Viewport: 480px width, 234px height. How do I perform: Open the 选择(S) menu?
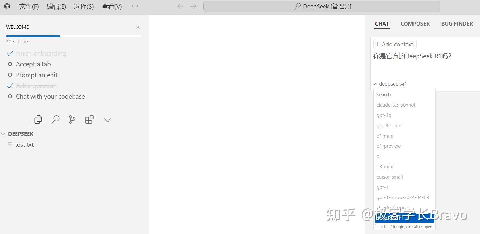coord(84,6)
